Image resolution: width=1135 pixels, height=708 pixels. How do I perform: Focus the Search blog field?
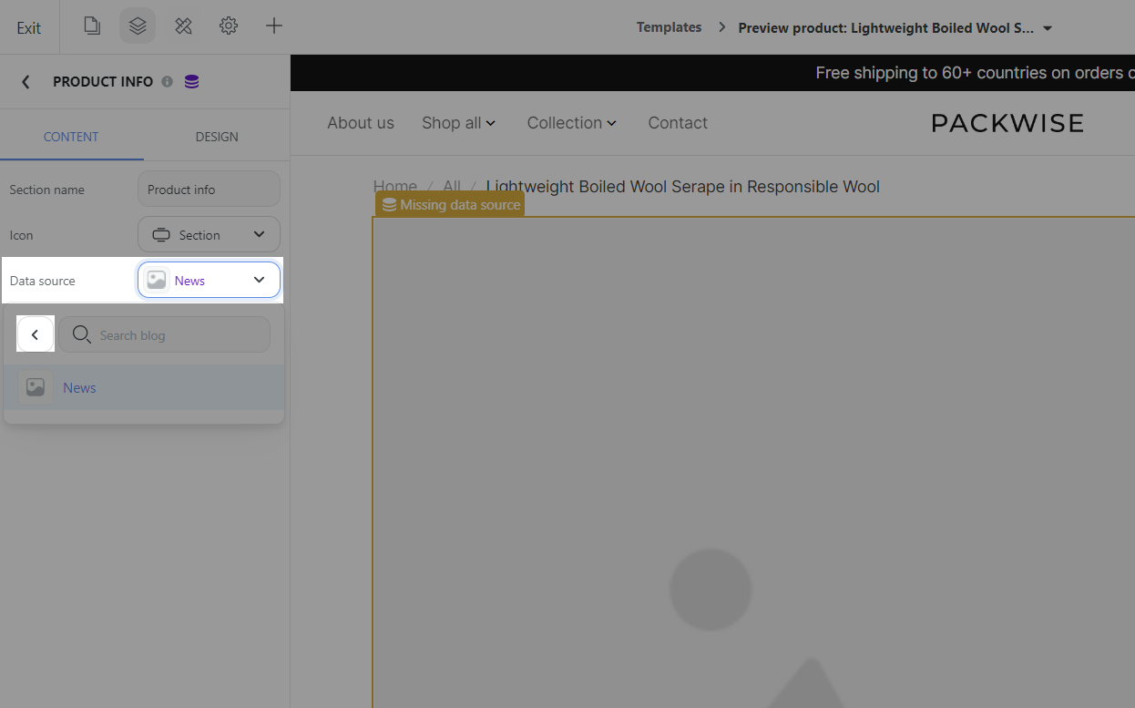pos(165,334)
